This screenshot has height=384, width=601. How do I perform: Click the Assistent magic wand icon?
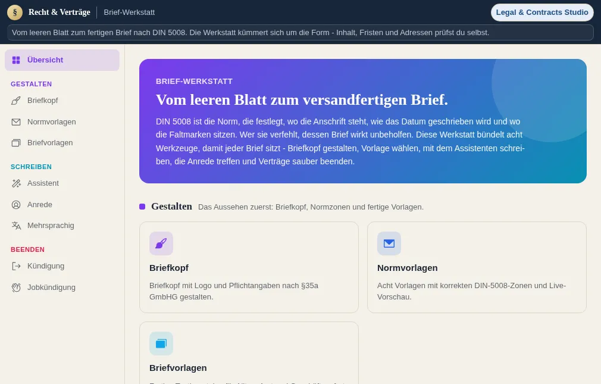(15, 183)
